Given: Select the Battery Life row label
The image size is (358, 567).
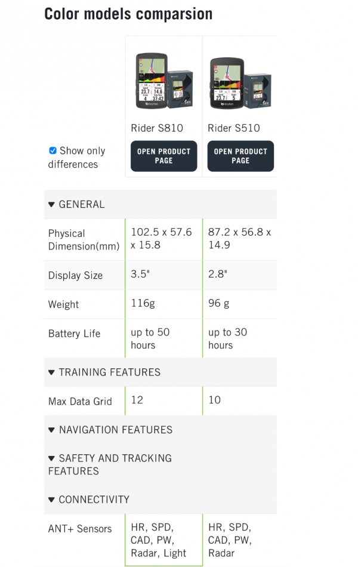Looking at the screenshot, I should click(x=74, y=333).
